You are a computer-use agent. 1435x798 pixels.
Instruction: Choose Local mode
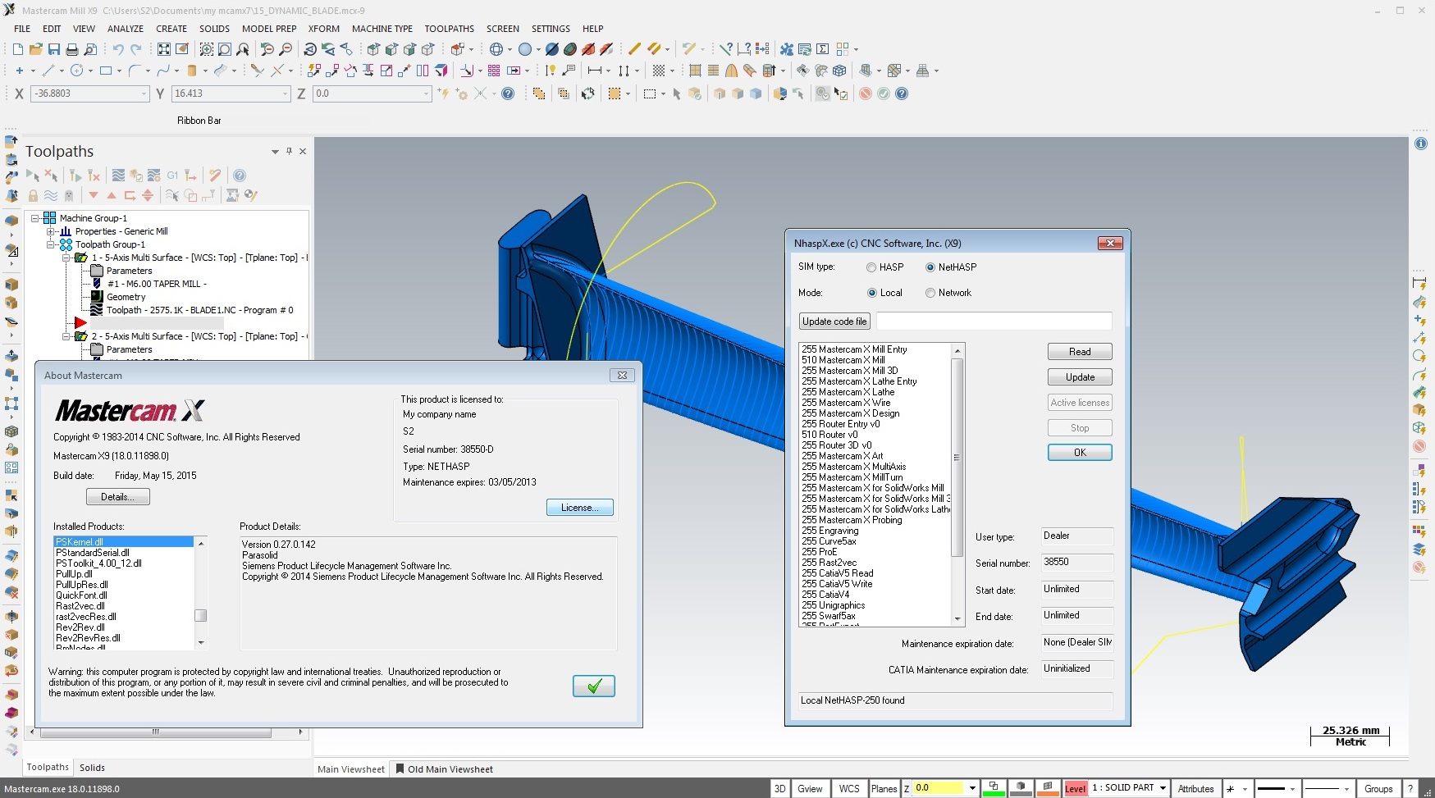(871, 293)
